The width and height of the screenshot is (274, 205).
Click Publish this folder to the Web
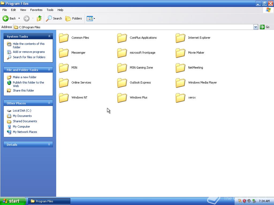28,84
